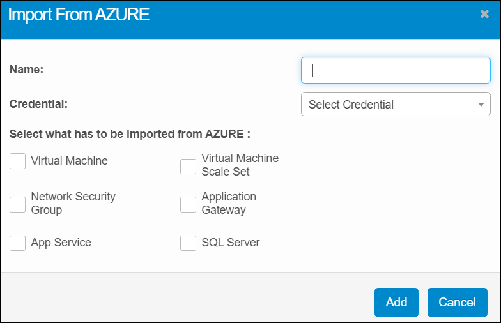Click the "SQL Server" label text

click(231, 243)
